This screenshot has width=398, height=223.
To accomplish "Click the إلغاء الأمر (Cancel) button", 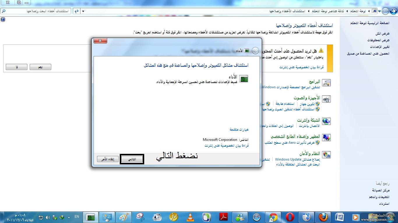I will click(108, 159).
